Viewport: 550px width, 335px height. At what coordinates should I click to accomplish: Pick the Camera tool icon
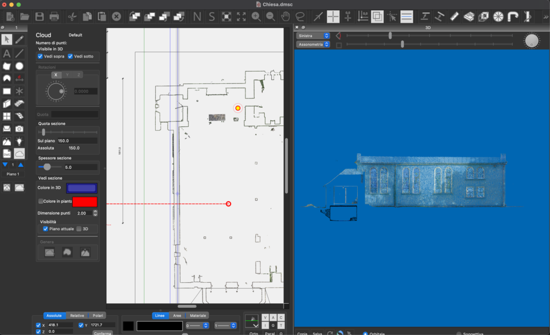click(x=19, y=129)
